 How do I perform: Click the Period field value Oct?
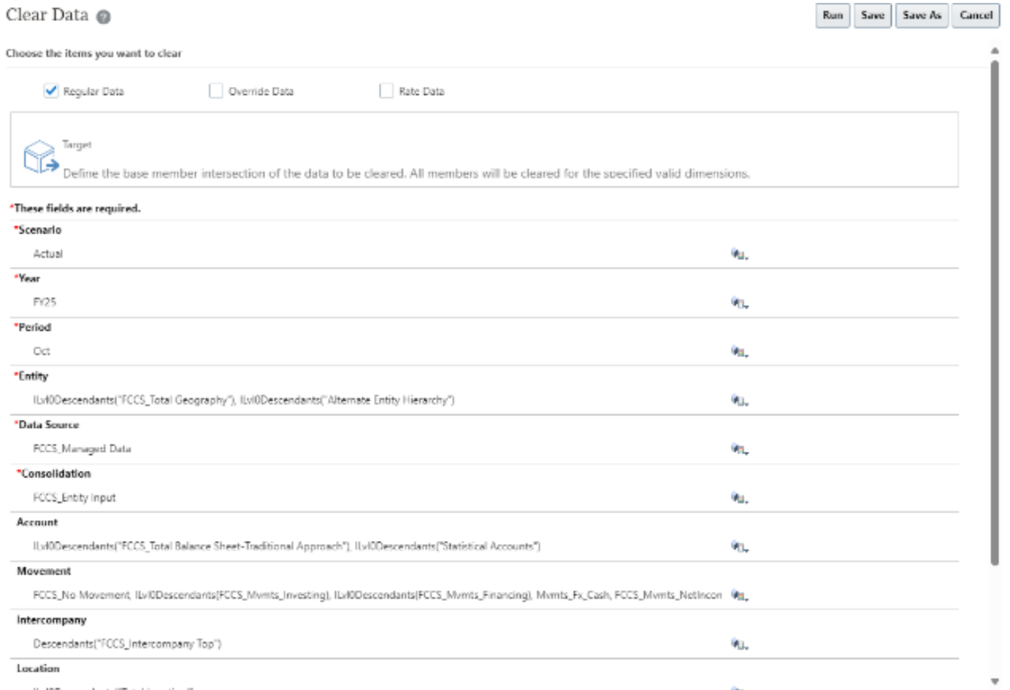(42, 351)
